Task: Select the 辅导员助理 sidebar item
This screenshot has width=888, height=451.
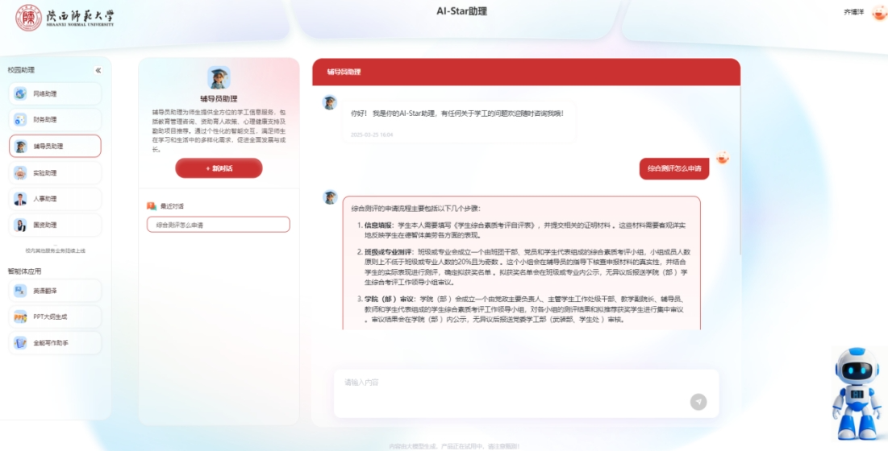Action: point(55,147)
